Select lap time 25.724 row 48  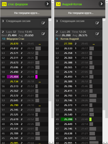coord(14,124)
